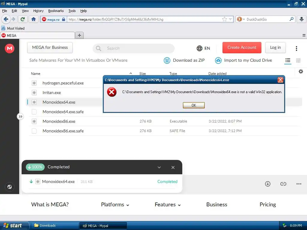Select the Monoxidex86.exe.safe row name
Viewport: 307px width, 230px height.
63,131
